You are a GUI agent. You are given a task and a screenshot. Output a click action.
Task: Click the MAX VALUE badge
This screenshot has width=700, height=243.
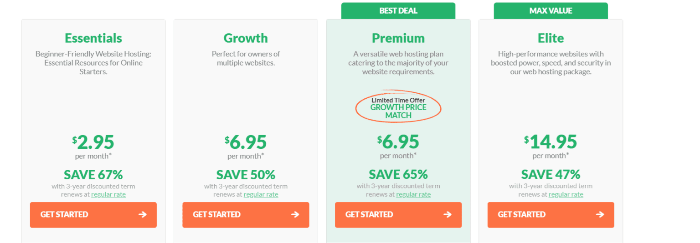(x=551, y=11)
